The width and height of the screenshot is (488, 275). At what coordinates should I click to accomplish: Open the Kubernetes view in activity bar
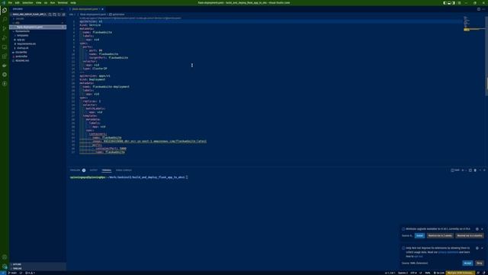[5, 75]
